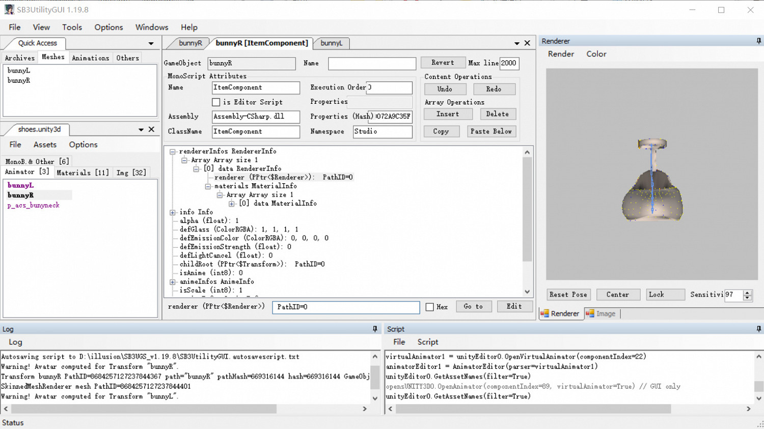Toggle the Hex checkbox

tap(430, 307)
